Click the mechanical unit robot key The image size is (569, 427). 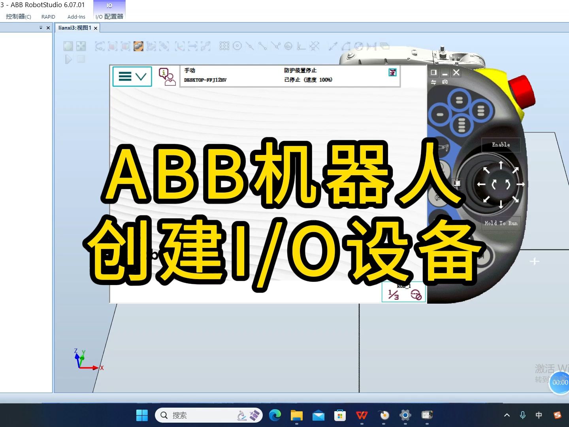click(444, 147)
